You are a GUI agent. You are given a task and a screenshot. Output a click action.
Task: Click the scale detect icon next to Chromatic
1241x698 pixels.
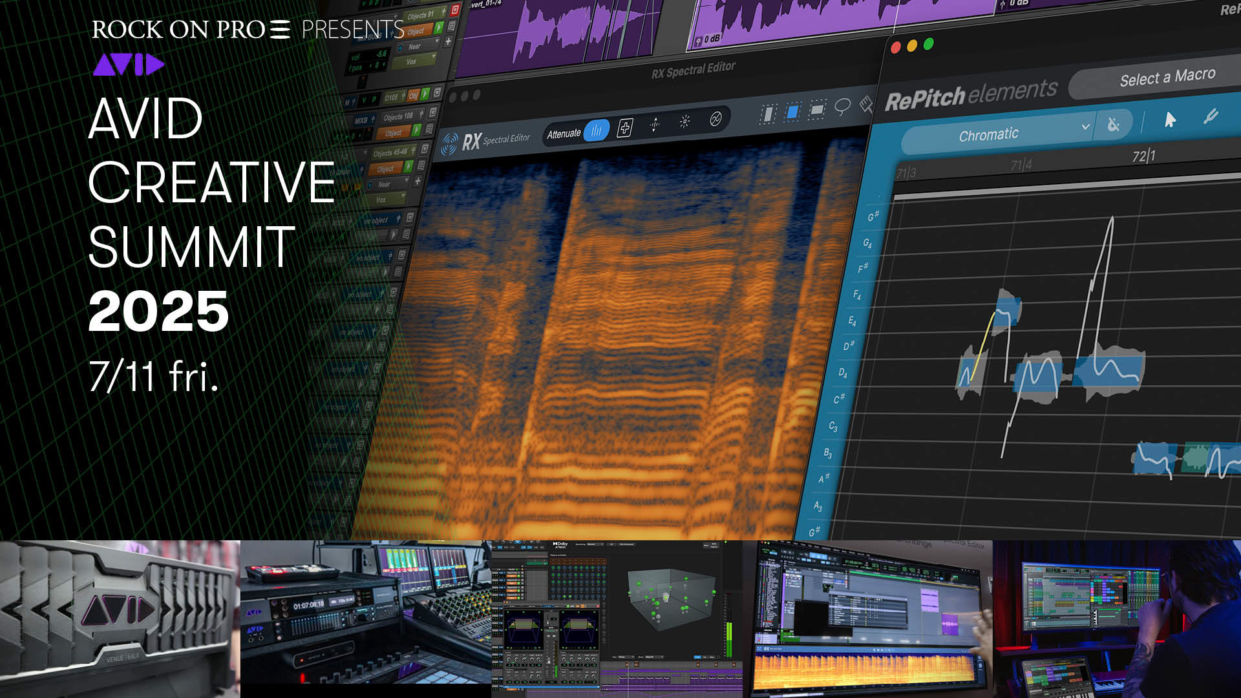(x=1113, y=124)
